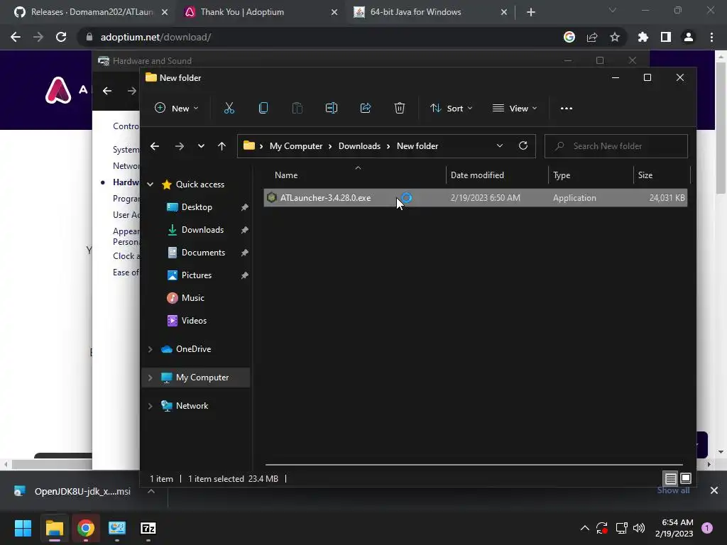727x545 pixels.
Task: Click Chrome share page icon
Action: pos(591,37)
